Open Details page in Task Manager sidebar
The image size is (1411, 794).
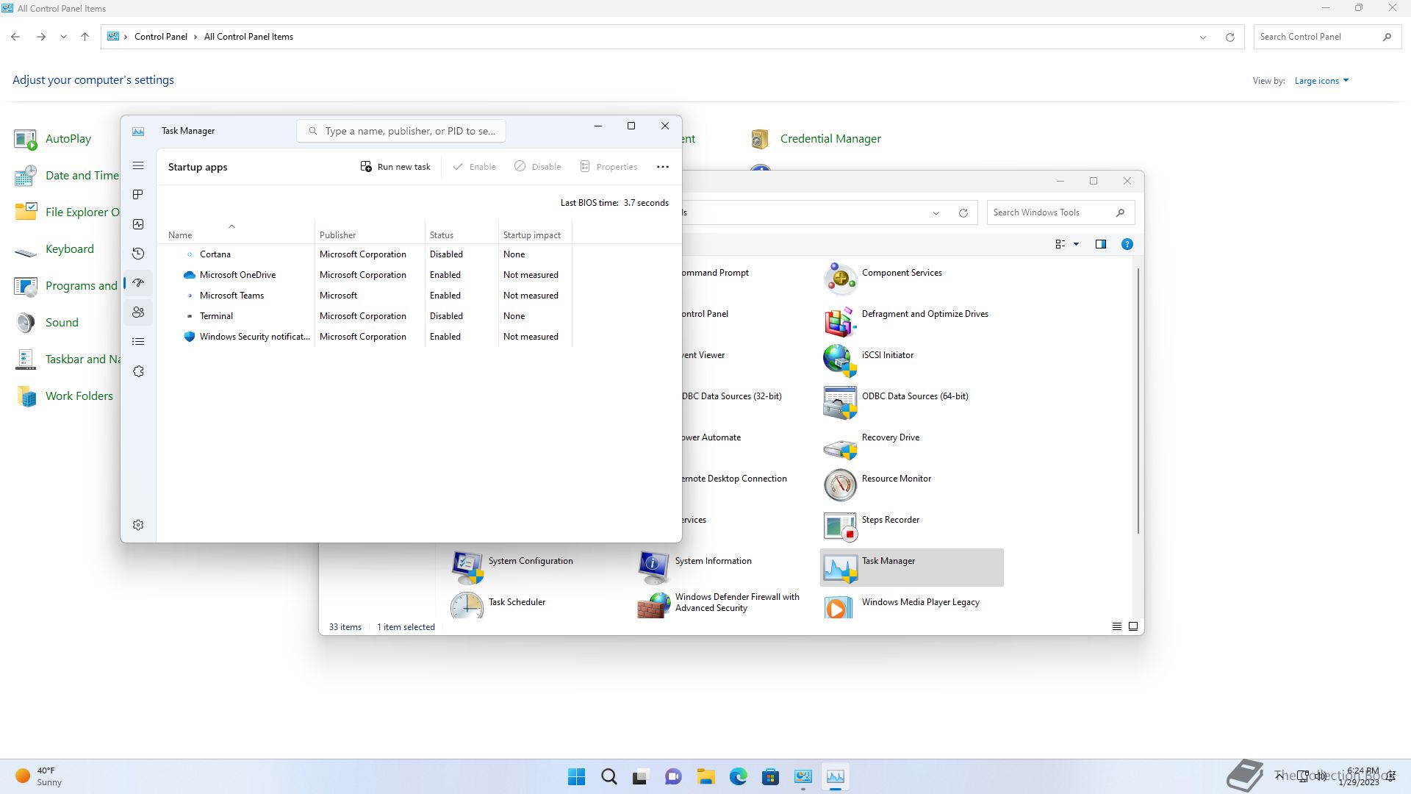click(138, 342)
